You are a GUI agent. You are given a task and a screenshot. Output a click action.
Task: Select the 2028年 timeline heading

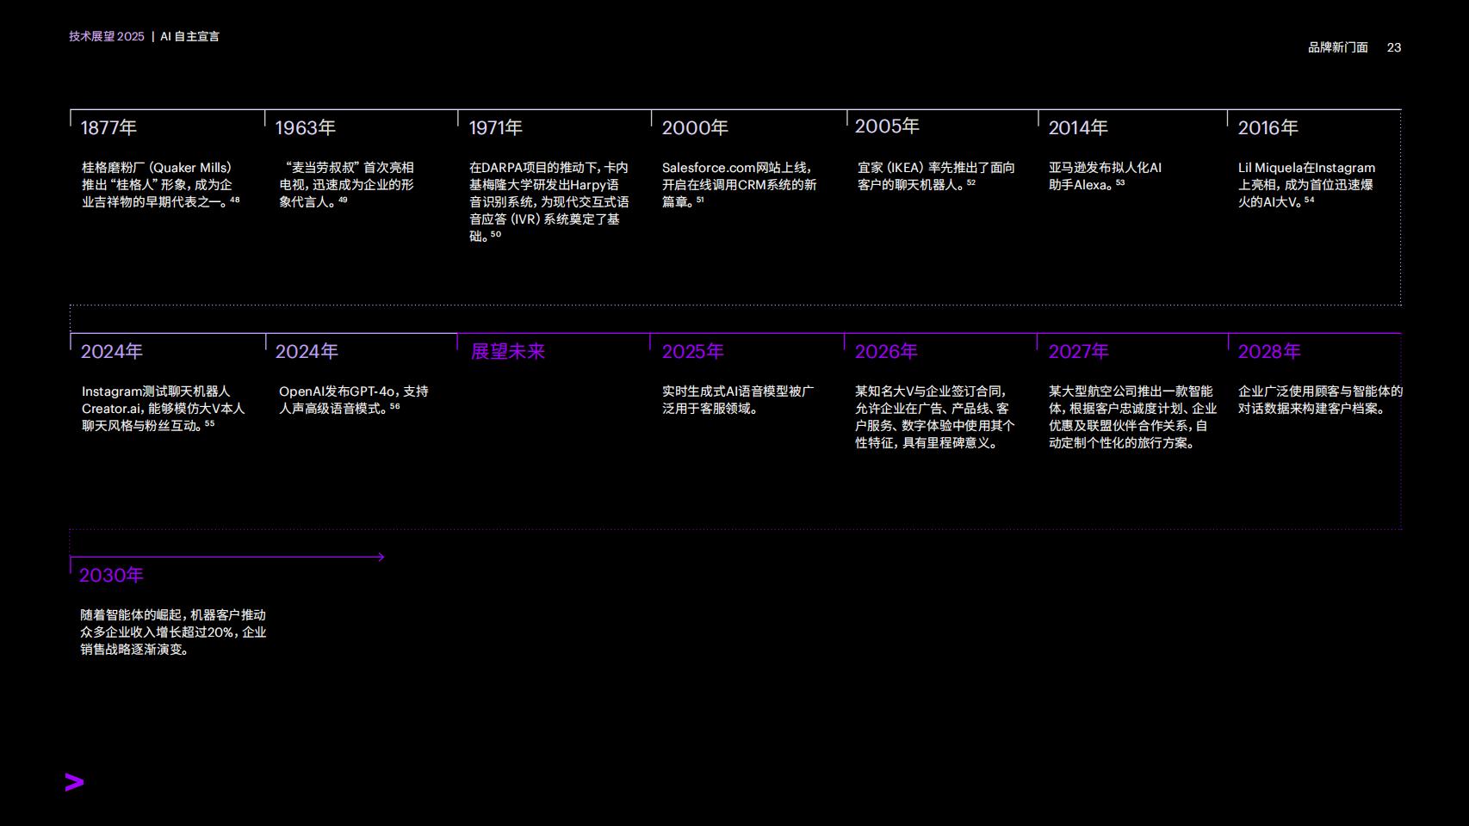[x=1269, y=351]
